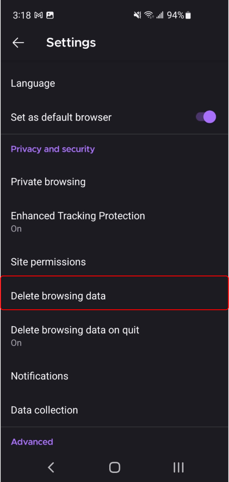Tap the Privacy and security section header
The image size is (229, 482).
[53, 149]
